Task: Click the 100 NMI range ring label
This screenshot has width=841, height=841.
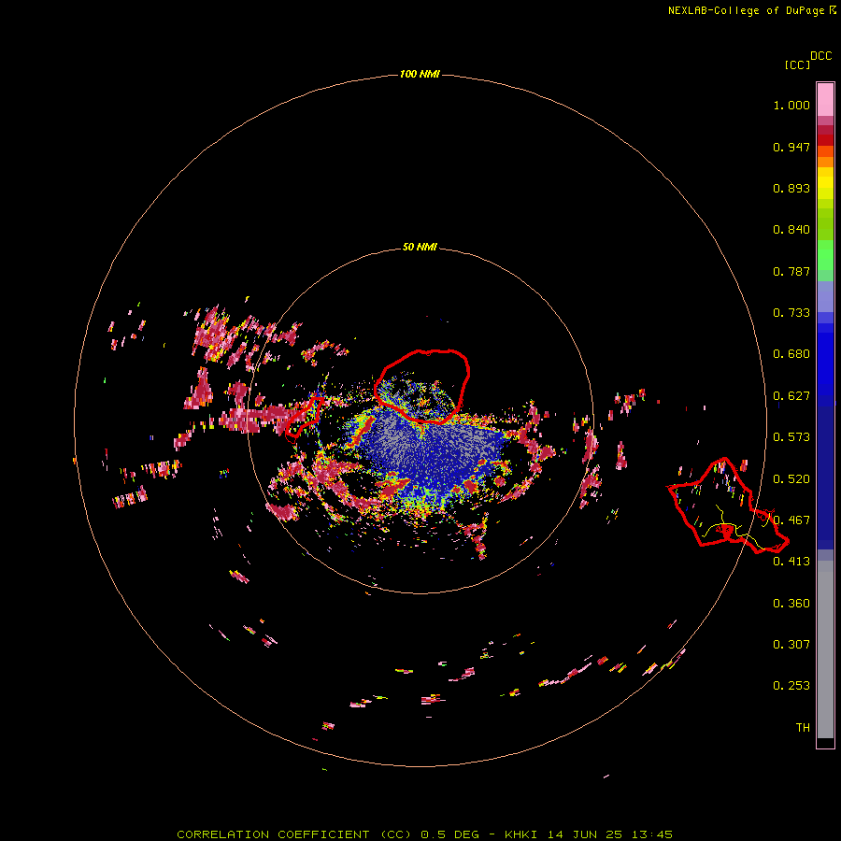Action: pos(420,74)
